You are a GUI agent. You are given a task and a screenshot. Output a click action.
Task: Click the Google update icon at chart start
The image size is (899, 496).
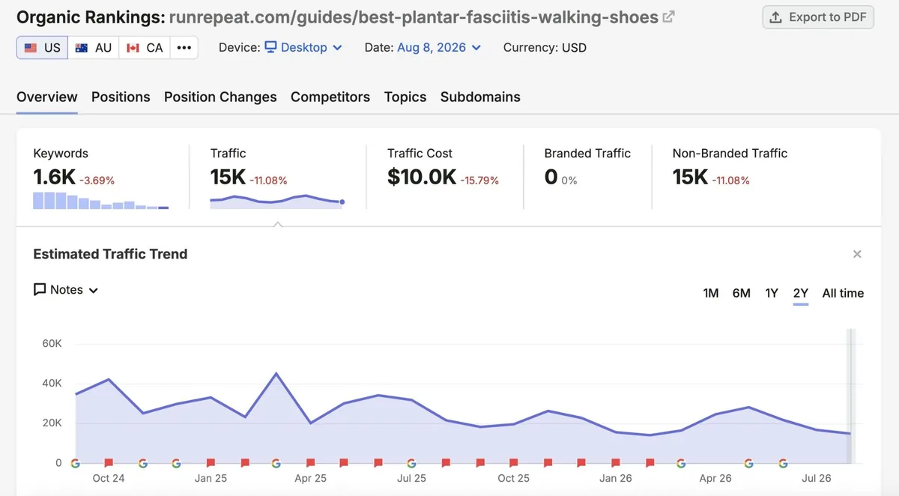[75, 463]
